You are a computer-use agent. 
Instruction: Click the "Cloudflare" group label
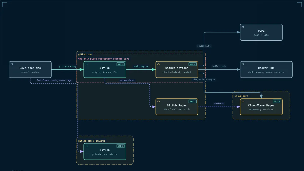coord(241,96)
